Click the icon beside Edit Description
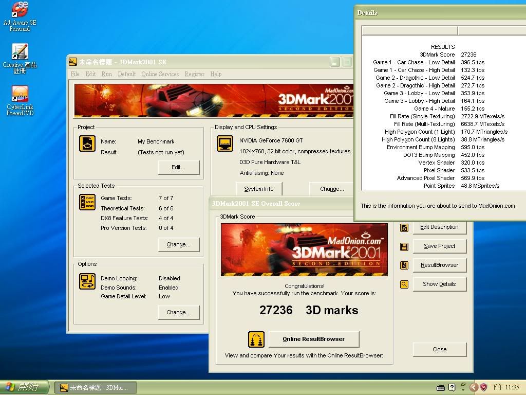This screenshot has width=526, height=395. 404,227
